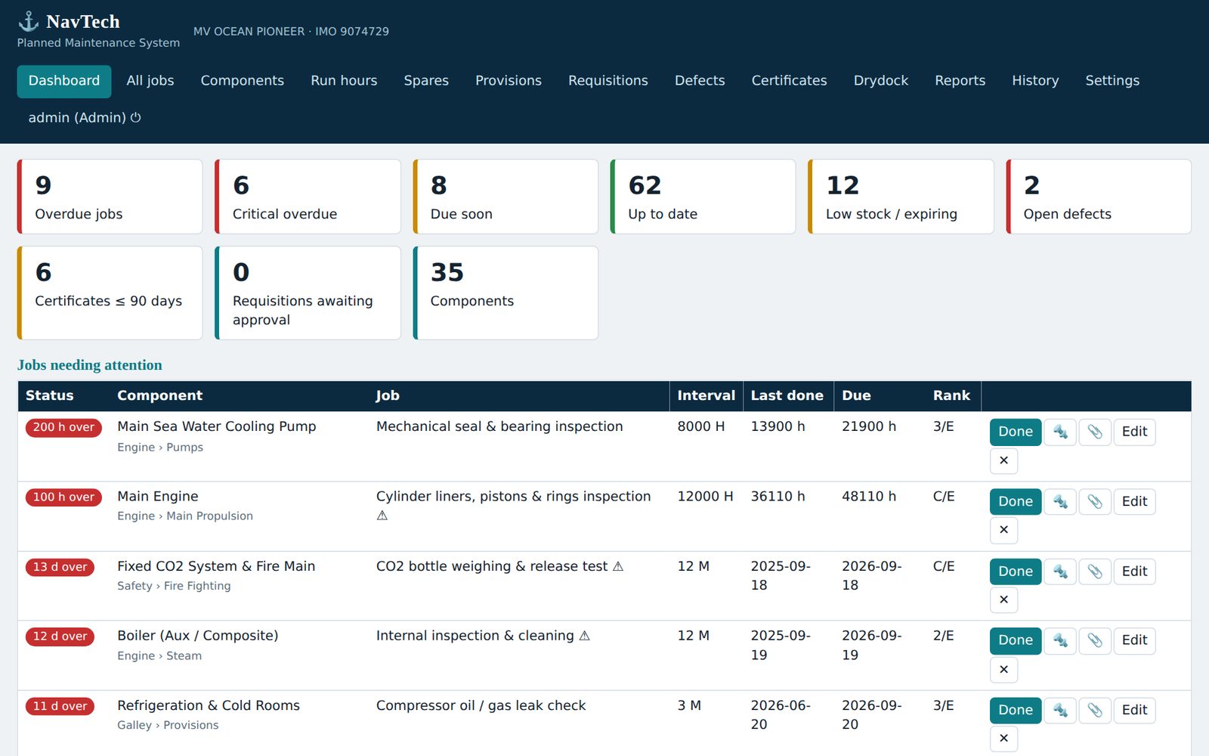
Task: Open paperclip attachments for Boiler internal inspection job
Action: point(1095,640)
